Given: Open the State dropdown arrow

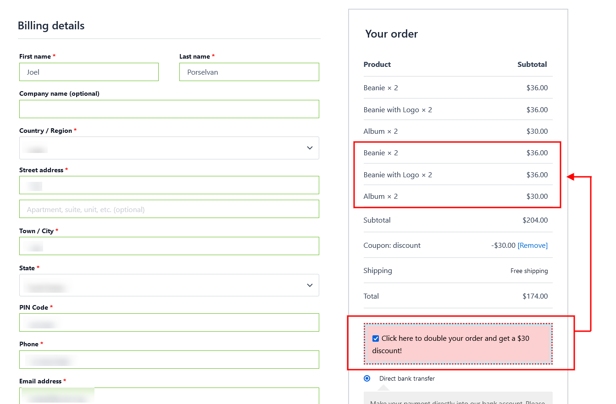Looking at the screenshot, I should coord(310,285).
